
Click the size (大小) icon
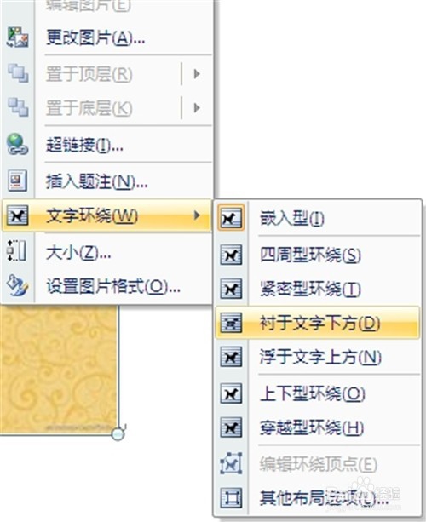(x=16, y=250)
